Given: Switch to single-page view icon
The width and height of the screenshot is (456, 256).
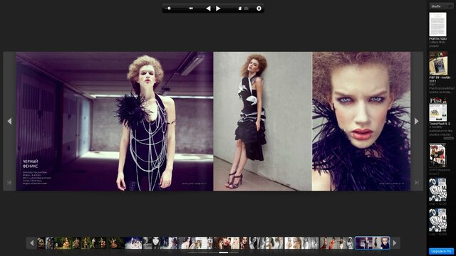Looking at the screenshot, I should click(240, 9).
